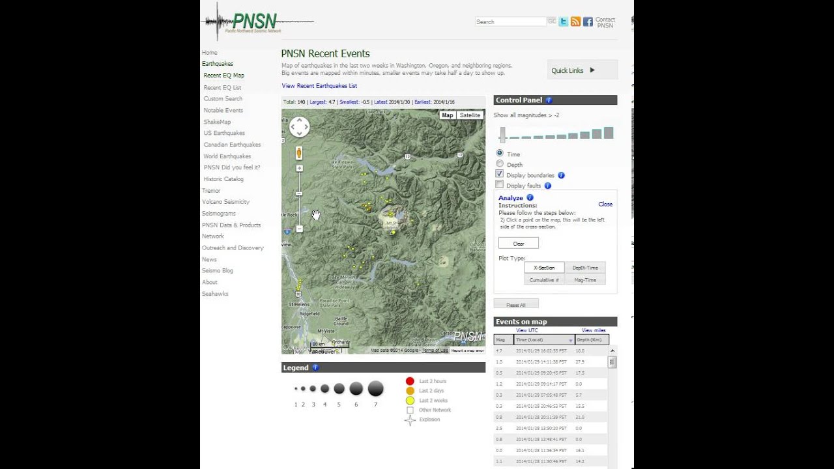This screenshot has width=834, height=469.
Task: Open Control Panel info icon
Action: [x=549, y=100]
